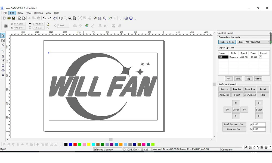The image size is (272, 163).
Task: Click the Select Mode button
Action: pyautogui.click(x=227, y=42)
